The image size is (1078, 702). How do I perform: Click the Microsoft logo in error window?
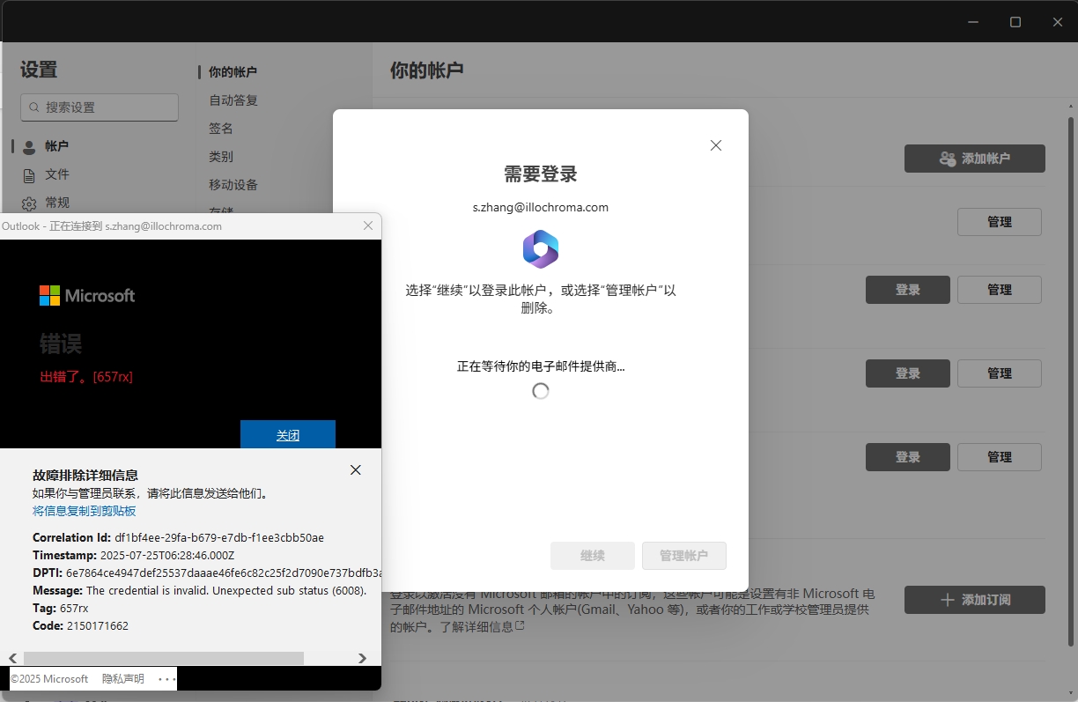pyautogui.click(x=87, y=295)
